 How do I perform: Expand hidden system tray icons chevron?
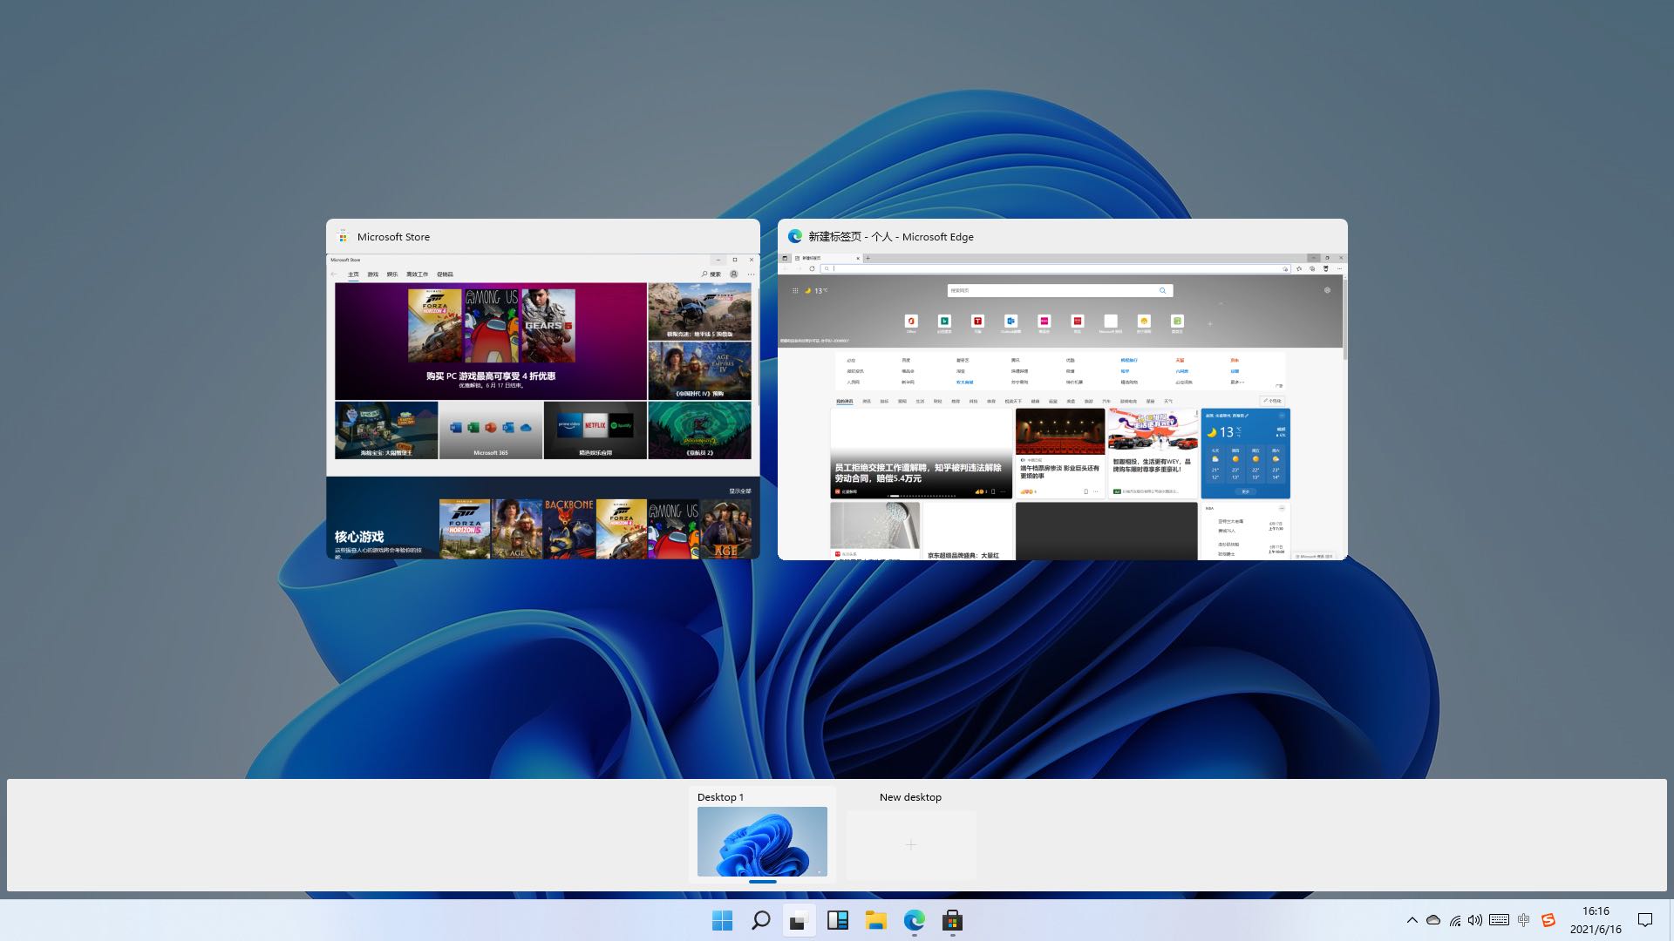1412,920
